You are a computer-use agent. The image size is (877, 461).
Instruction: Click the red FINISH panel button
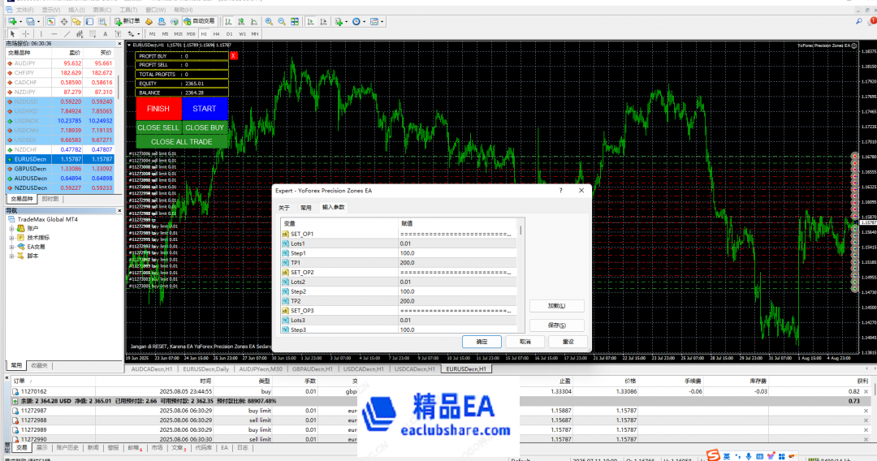(158, 109)
